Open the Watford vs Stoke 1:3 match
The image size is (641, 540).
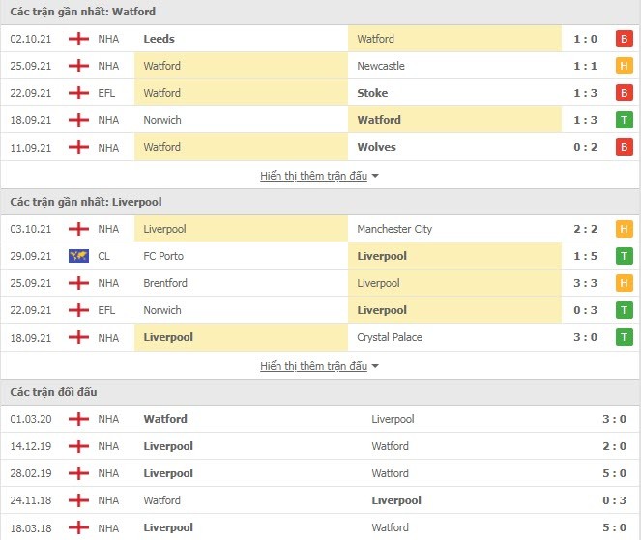[320, 93]
